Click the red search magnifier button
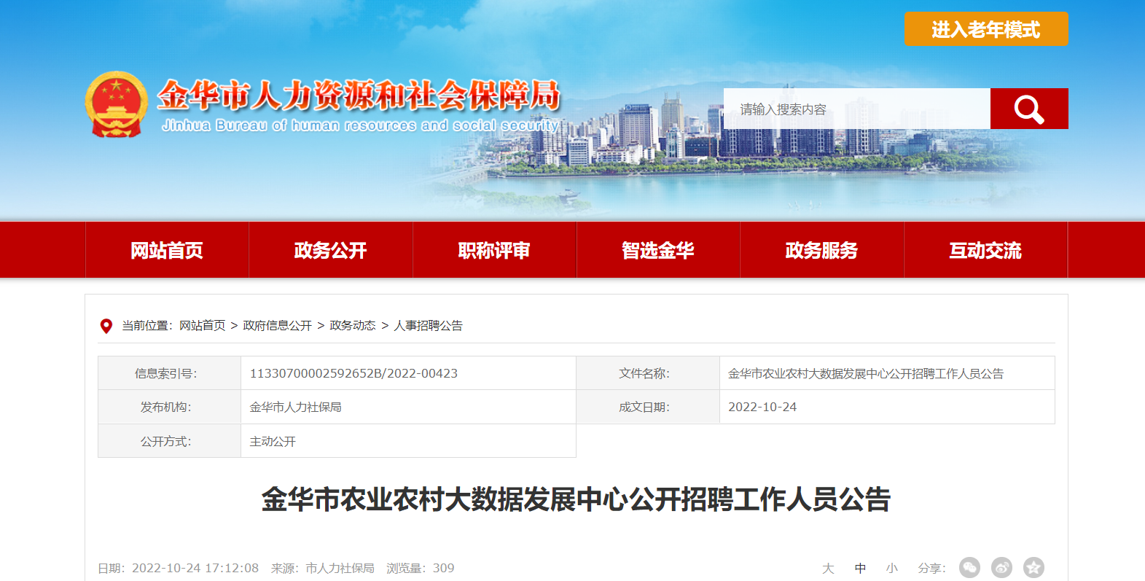The width and height of the screenshot is (1145, 581). pyautogui.click(x=1029, y=109)
